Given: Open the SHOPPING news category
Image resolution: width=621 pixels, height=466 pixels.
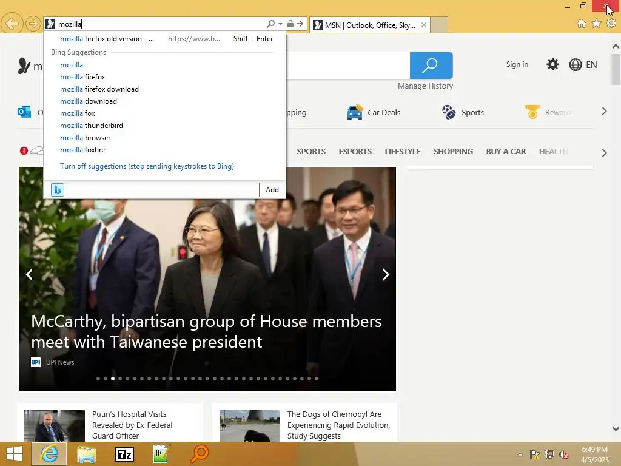Looking at the screenshot, I should pyautogui.click(x=453, y=151).
